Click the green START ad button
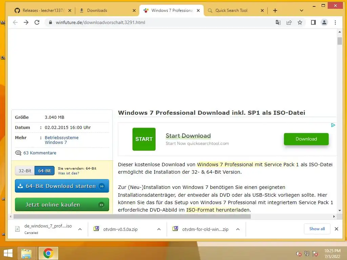Image resolution: width=347 pixels, height=260 pixels. pos(144,139)
